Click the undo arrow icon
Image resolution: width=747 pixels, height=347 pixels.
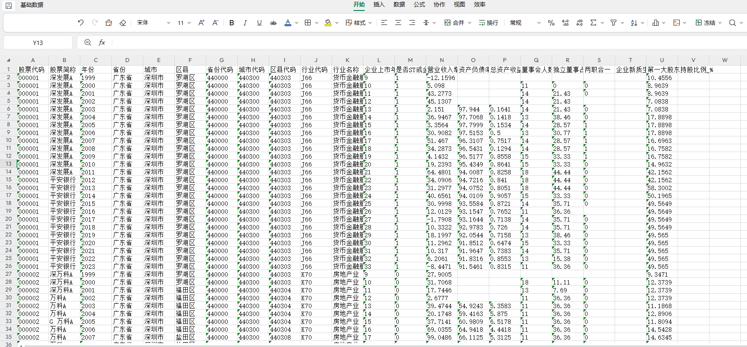[81, 23]
